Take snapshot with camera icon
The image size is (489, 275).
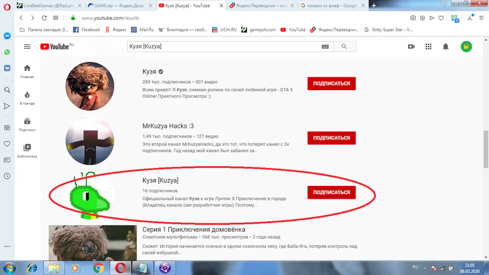pyautogui.click(x=413, y=18)
